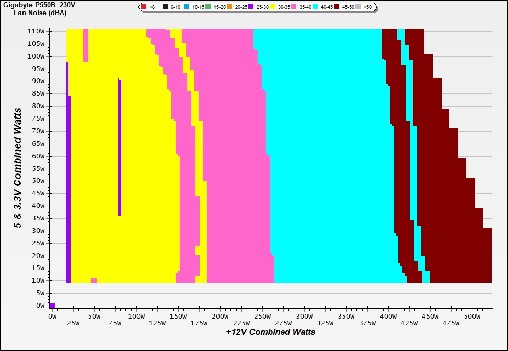Select the blue 10-15 legend swatch
This screenshot has width=508, height=351.
point(187,8)
